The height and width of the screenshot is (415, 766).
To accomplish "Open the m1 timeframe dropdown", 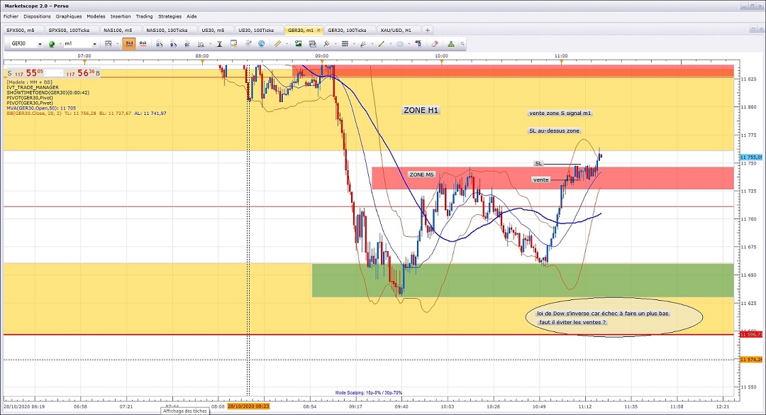I will point(94,45).
